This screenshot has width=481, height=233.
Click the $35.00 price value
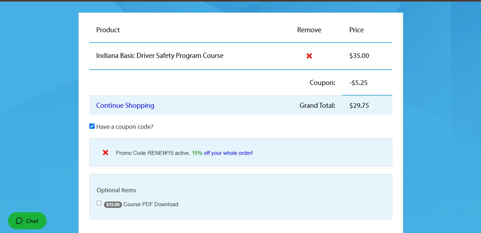(359, 56)
